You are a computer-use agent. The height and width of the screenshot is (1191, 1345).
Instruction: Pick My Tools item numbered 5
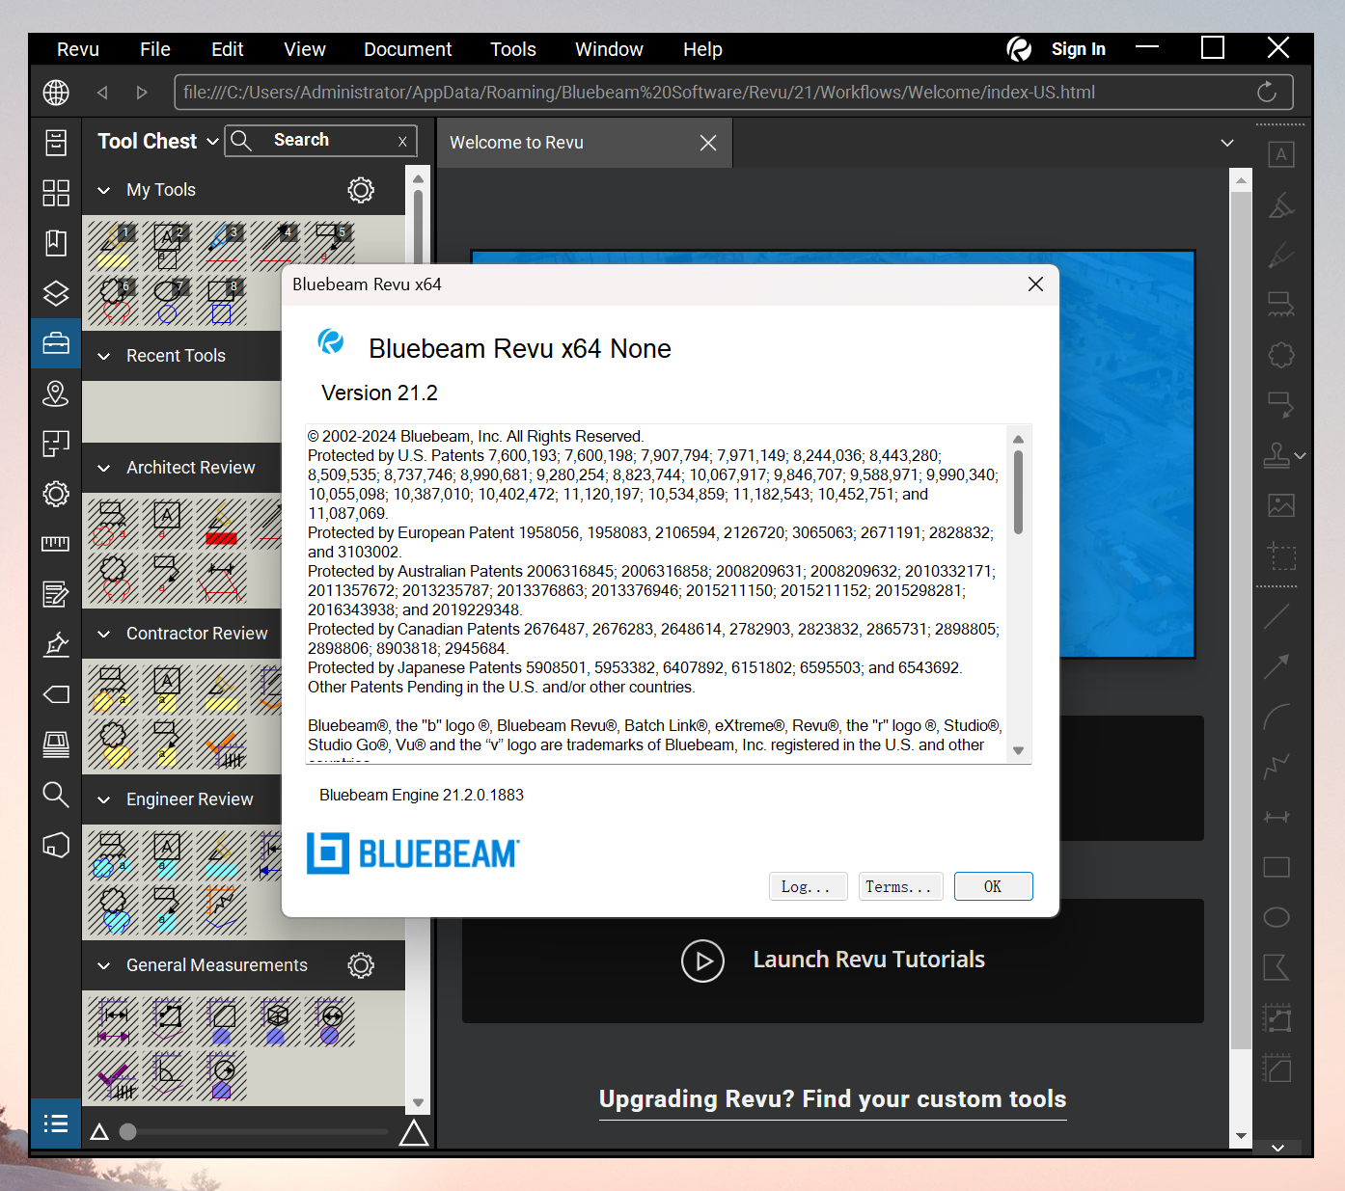tap(331, 245)
